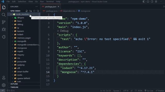165x92 pixels.
Task: Open the Source Control view
Action: click(4, 22)
